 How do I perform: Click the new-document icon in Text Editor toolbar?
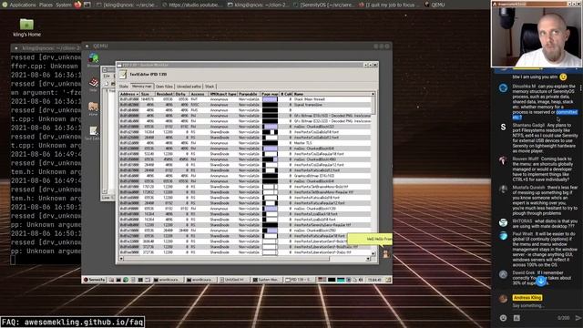click(107, 84)
